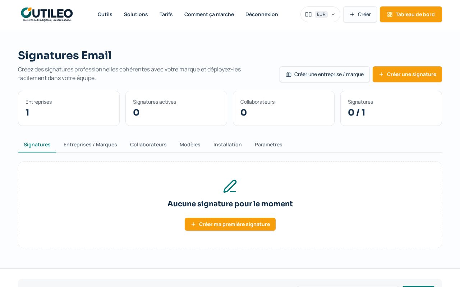Open the Comment ça marche link
This screenshot has width=460, height=287.
click(x=209, y=14)
